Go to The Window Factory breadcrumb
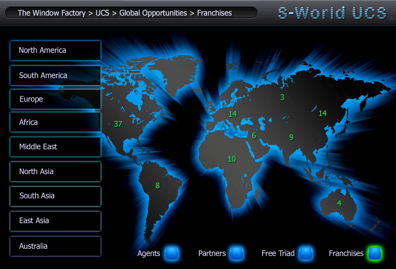Viewport: 396px width, 269px height. click(x=52, y=13)
